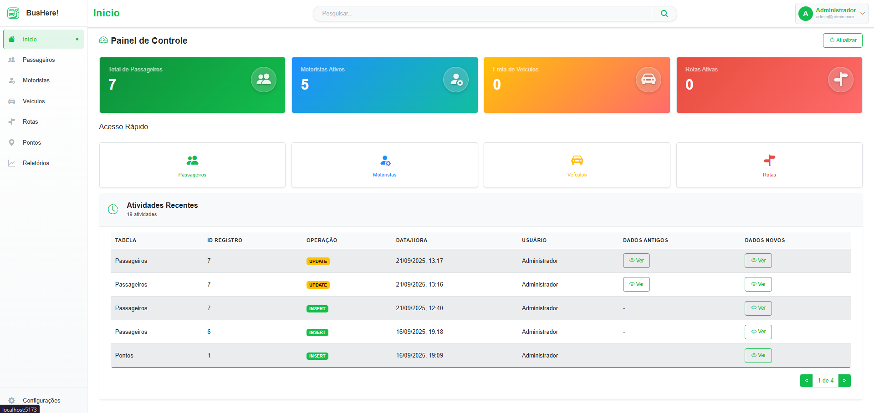
Task: Click the magnifying glass search button
Action: point(664,14)
